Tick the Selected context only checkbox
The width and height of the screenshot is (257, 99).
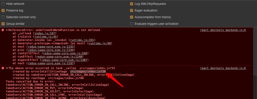point(3,17)
